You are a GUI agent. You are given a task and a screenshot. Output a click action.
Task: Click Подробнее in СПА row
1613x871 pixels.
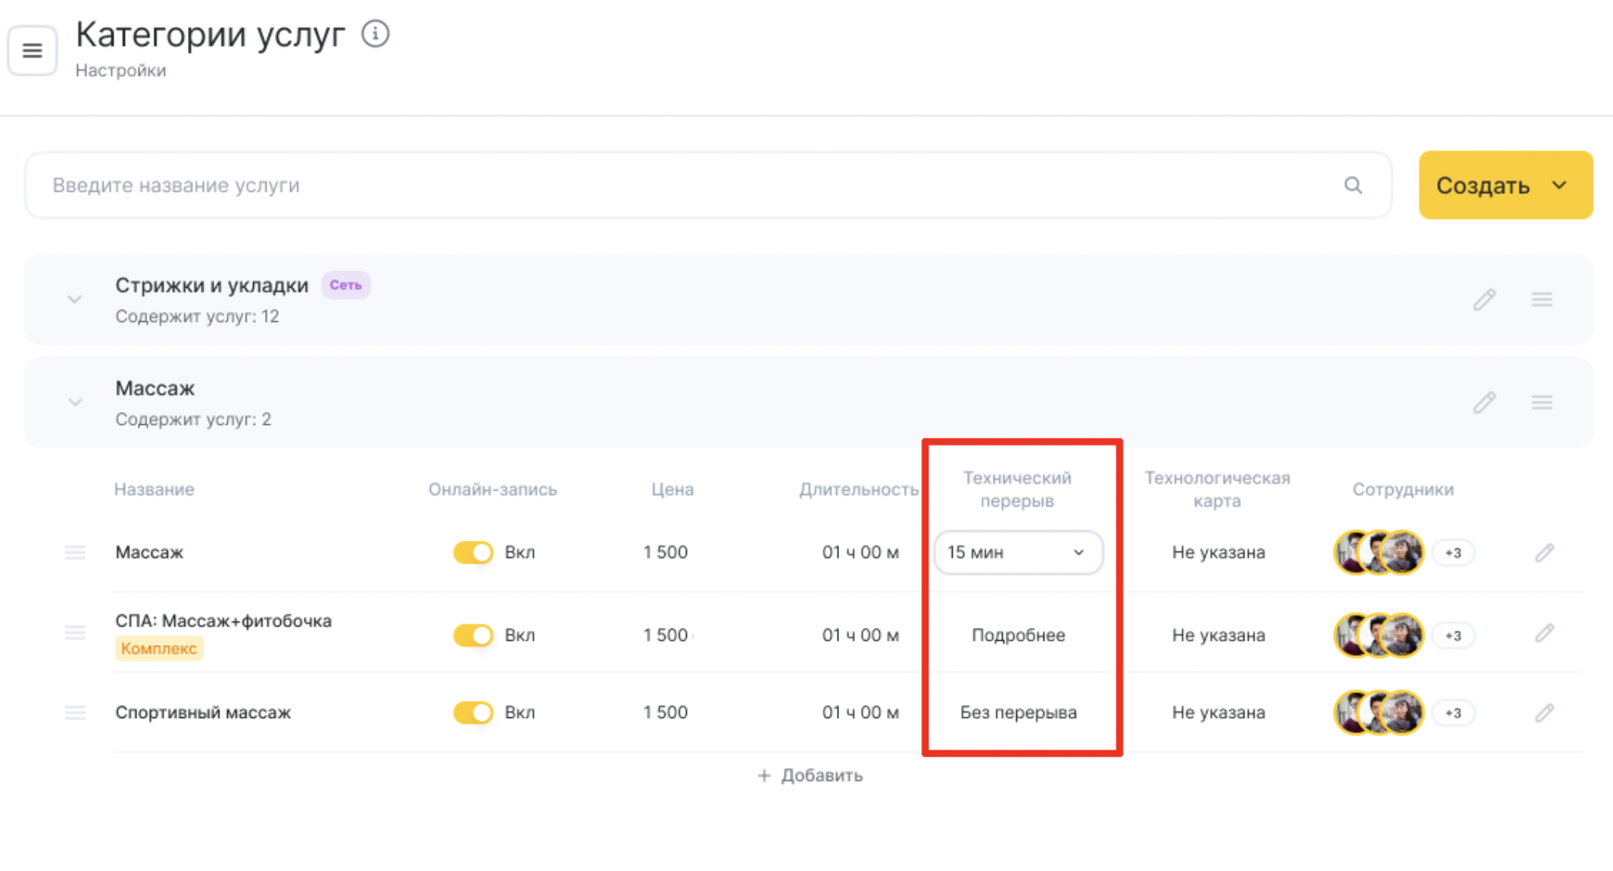click(1018, 635)
